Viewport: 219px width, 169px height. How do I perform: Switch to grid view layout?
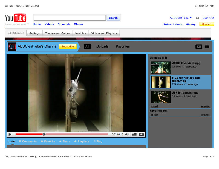[x=207, y=47]
